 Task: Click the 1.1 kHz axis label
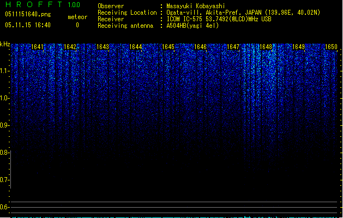tap(4, 71)
